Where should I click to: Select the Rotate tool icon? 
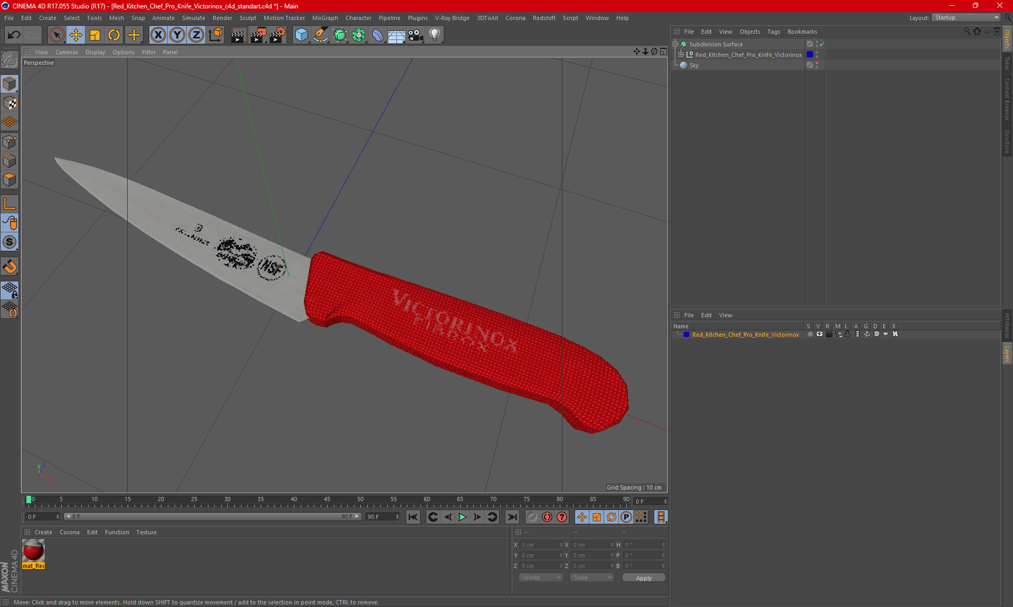(x=114, y=35)
